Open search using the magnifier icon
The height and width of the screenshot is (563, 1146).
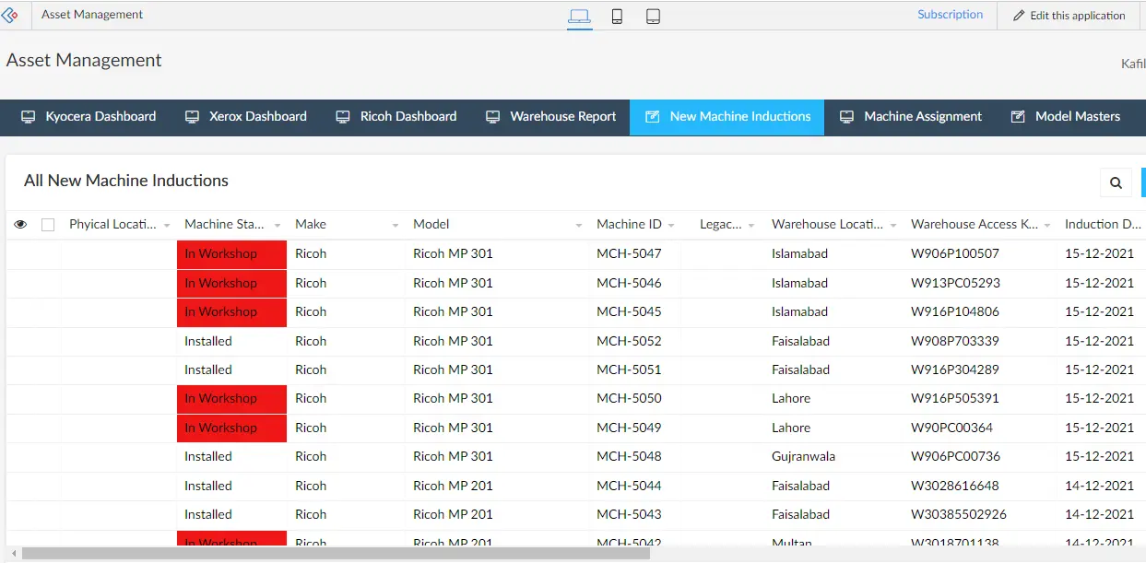click(1116, 182)
